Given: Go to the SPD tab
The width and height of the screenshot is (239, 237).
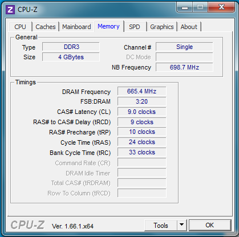Looking at the screenshot, I should coord(135,27).
